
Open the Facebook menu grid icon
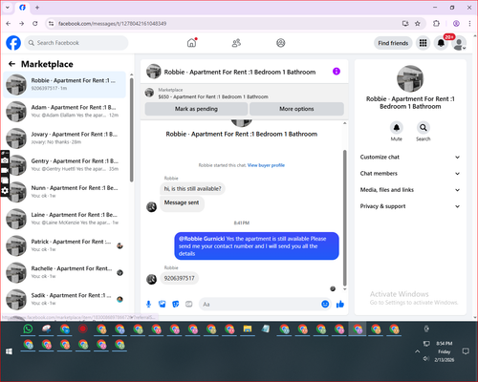[x=423, y=43]
